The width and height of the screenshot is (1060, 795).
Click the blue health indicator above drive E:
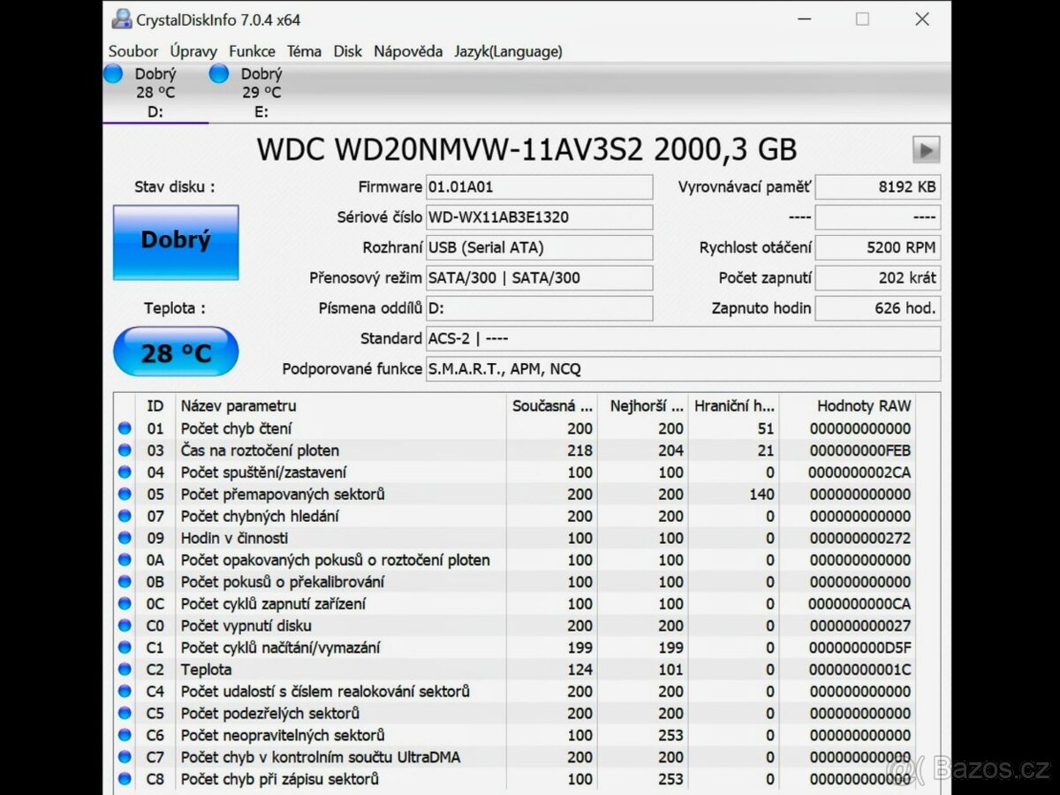pos(218,74)
